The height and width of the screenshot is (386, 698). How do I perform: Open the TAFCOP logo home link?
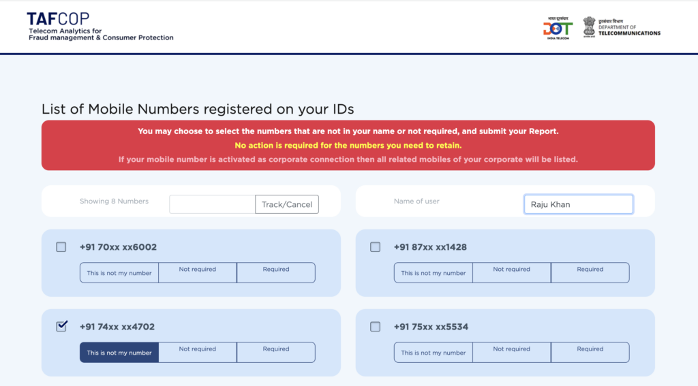[100, 27]
